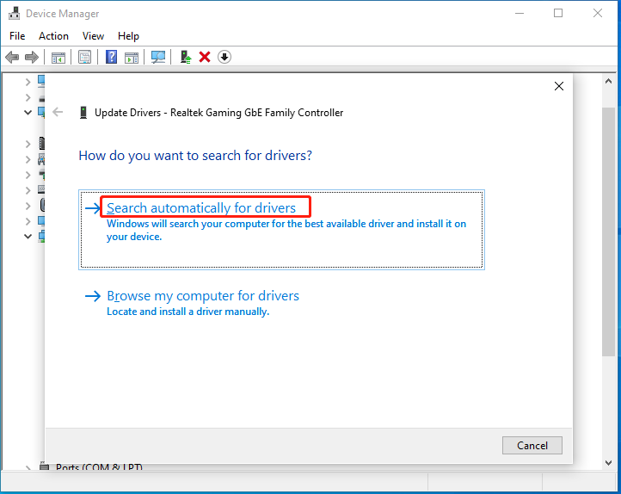Click the red X Uninstall device icon
The width and height of the screenshot is (621, 494).
(205, 57)
